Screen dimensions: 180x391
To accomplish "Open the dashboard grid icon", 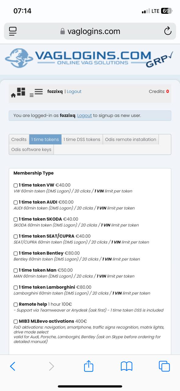I will (21, 92).
